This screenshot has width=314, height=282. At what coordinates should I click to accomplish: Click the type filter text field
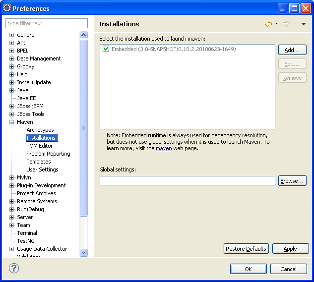click(x=47, y=23)
